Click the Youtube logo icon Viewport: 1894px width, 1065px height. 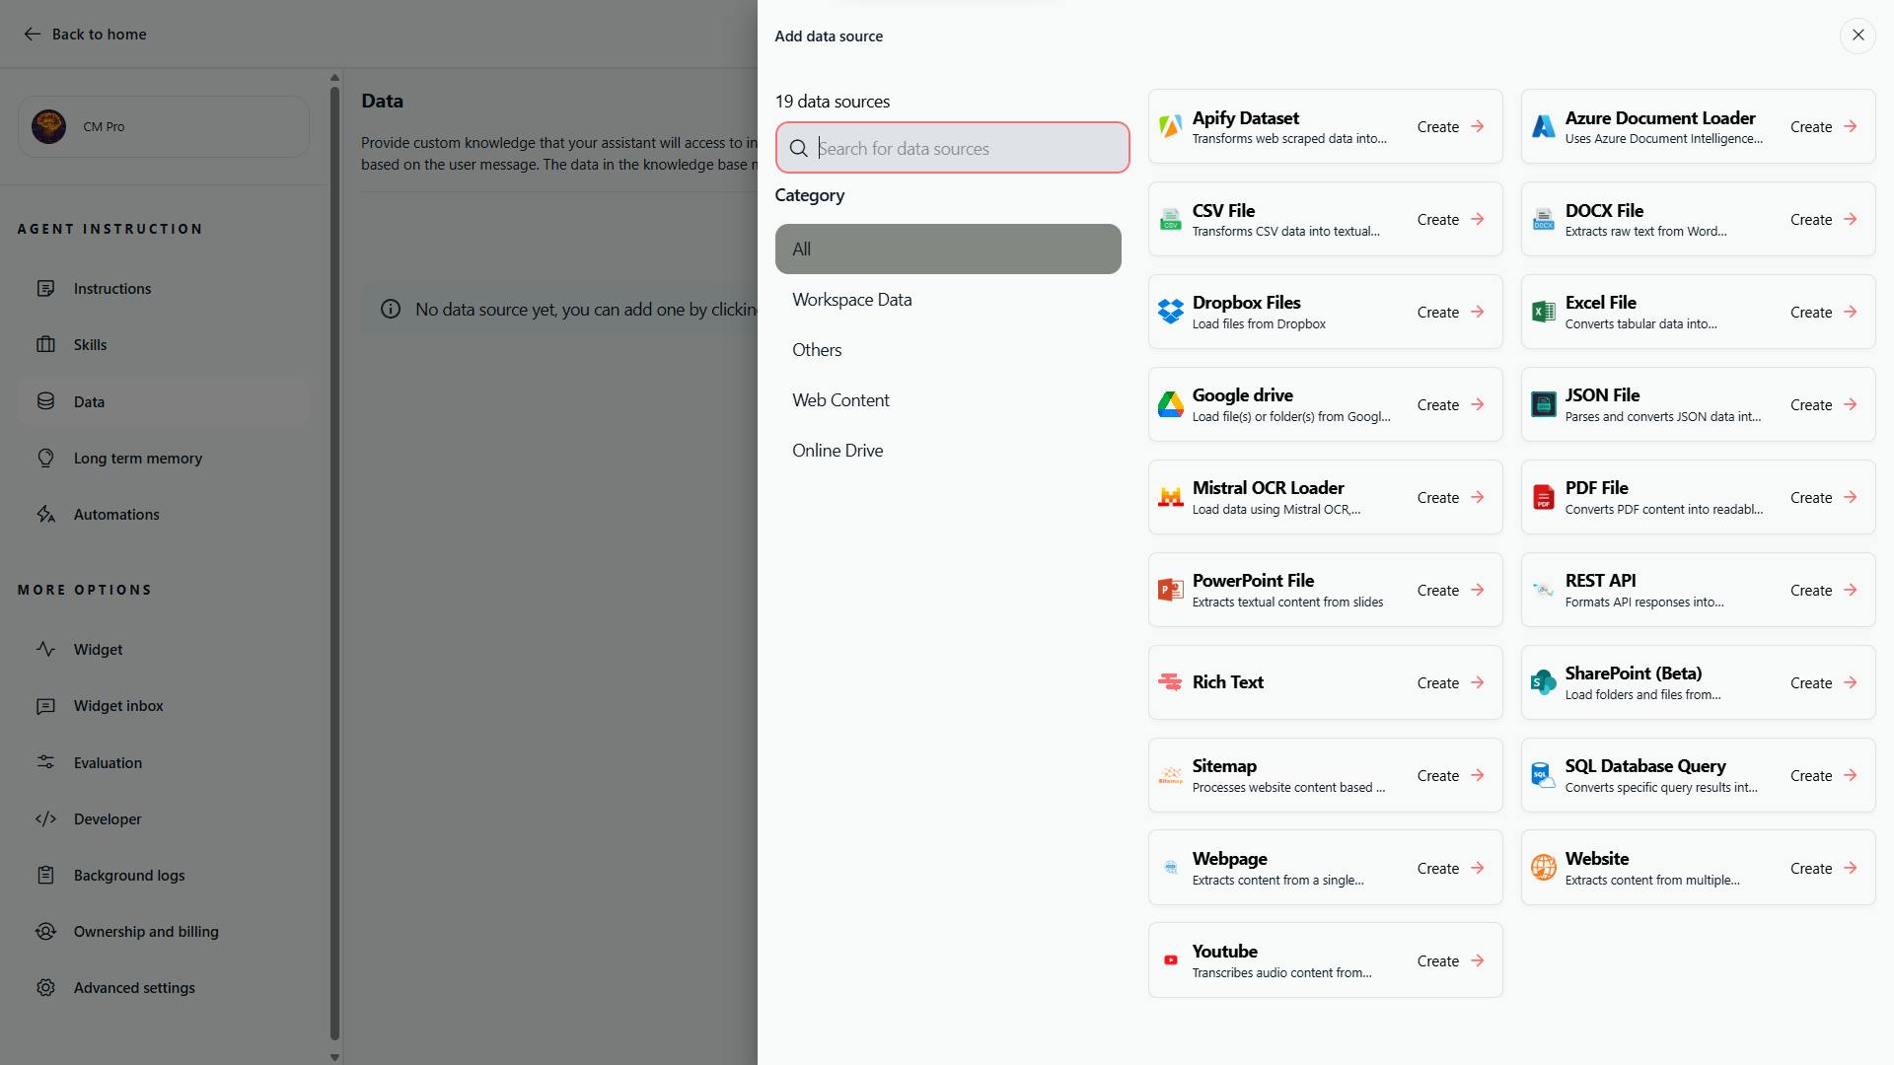[x=1170, y=960]
